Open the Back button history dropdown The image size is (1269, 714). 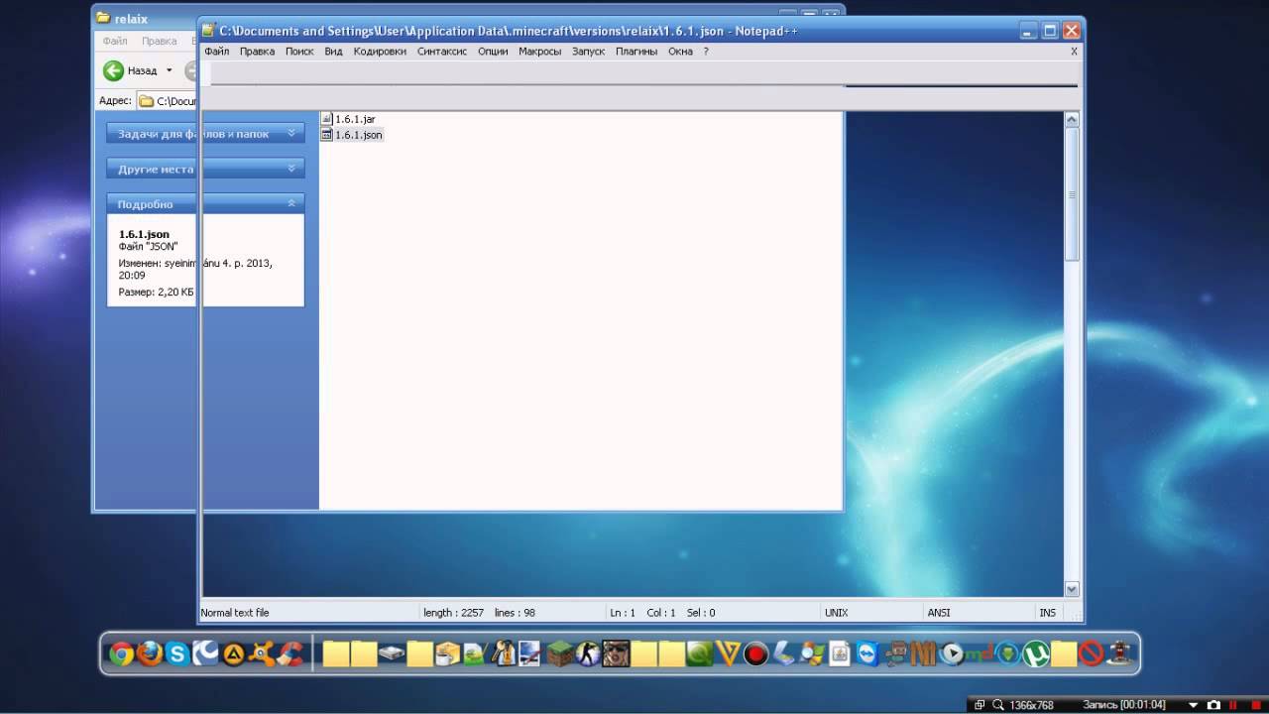pyautogui.click(x=169, y=70)
